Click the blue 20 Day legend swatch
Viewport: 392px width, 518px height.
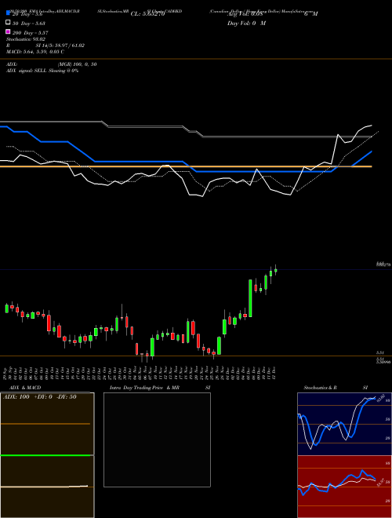8,13
